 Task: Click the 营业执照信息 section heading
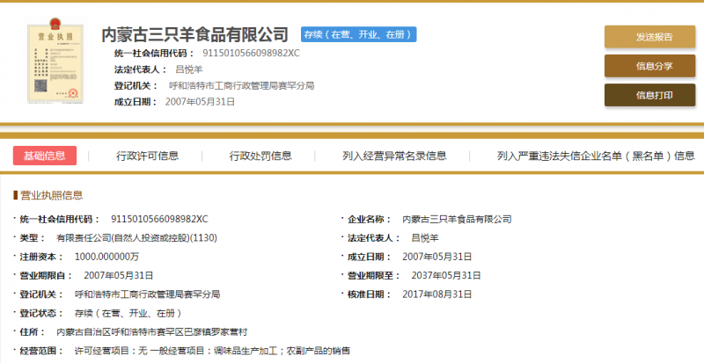coord(52,195)
